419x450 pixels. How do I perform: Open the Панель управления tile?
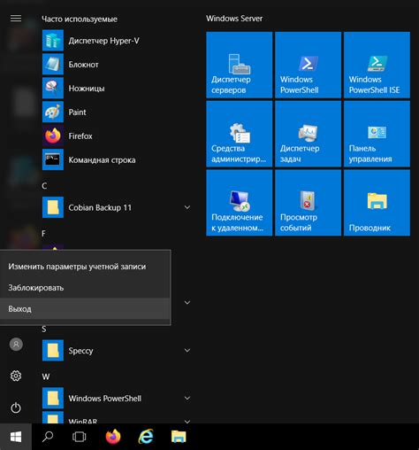[x=377, y=134]
